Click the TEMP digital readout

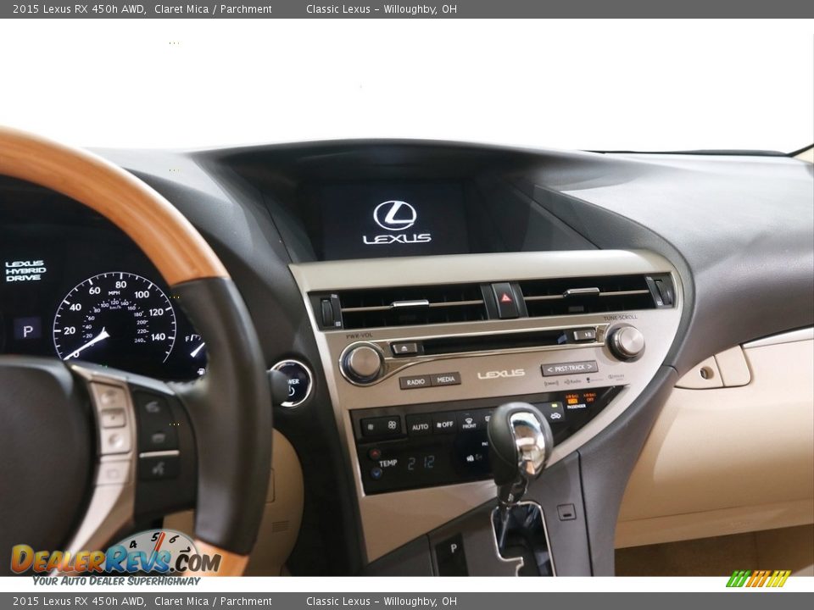coord(421,463)
